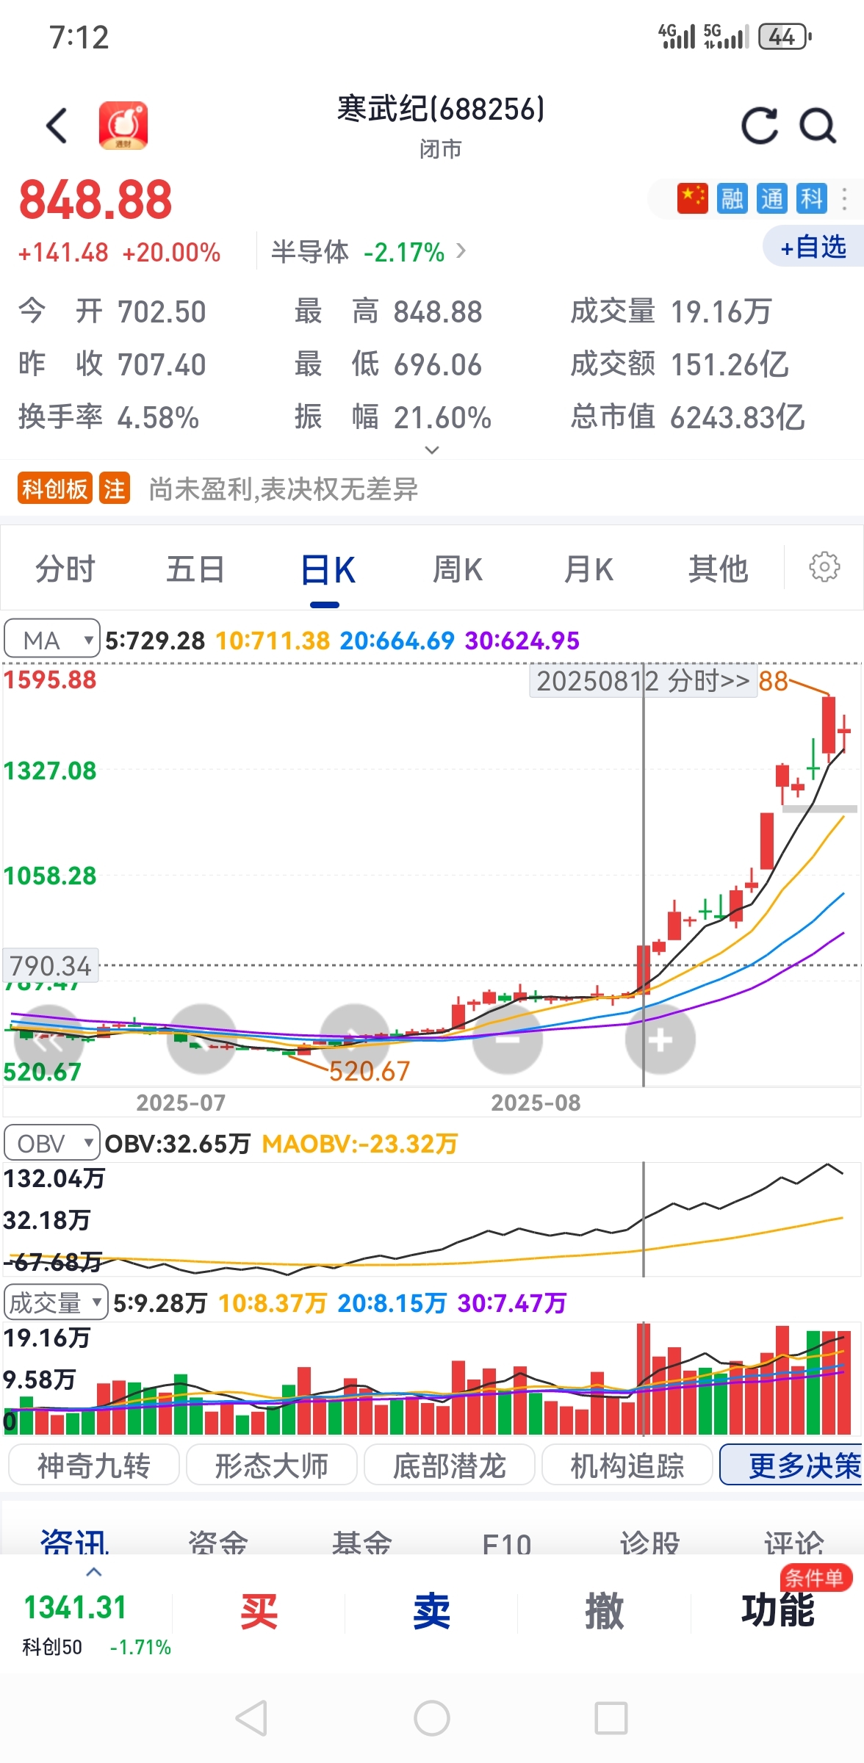Switch to 周K chart tab
This screenshot has height=1763, width=864.
[458, 569]
